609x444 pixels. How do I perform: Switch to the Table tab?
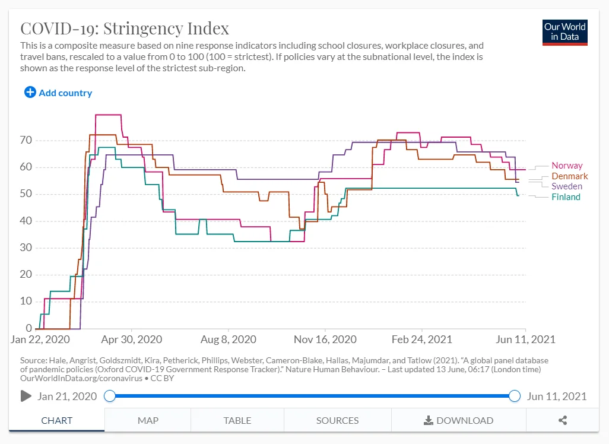237,420
